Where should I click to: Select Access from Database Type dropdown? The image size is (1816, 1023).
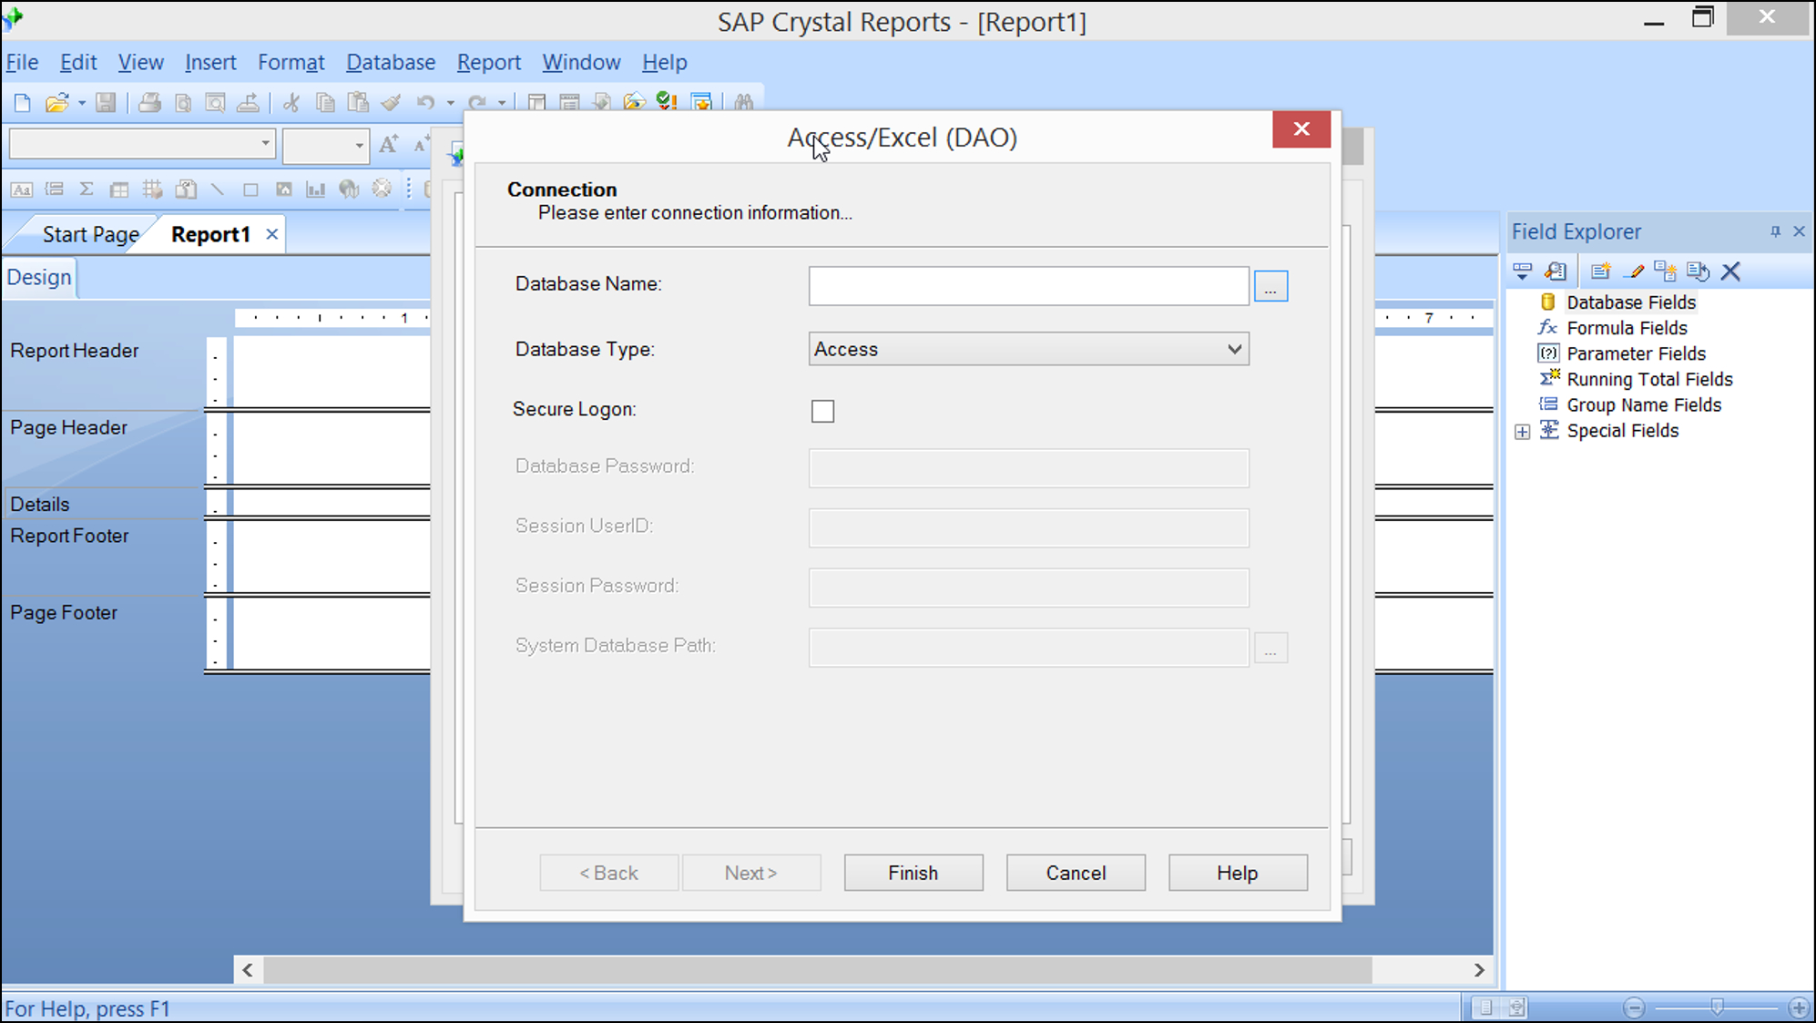coord(1027,349)
